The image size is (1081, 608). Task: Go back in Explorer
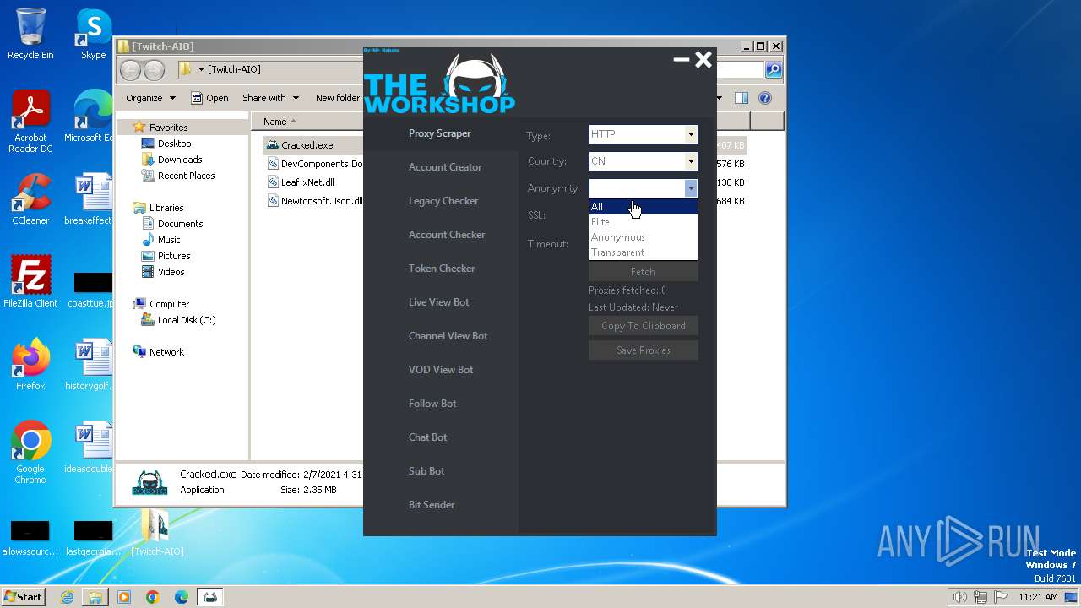131,70
